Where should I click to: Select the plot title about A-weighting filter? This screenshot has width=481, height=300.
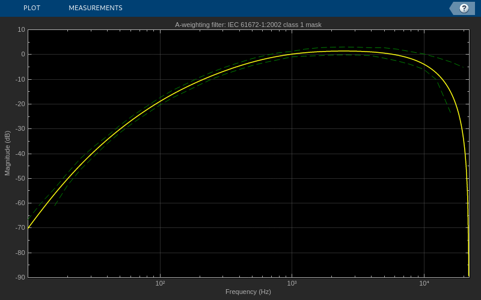(248, 25)
